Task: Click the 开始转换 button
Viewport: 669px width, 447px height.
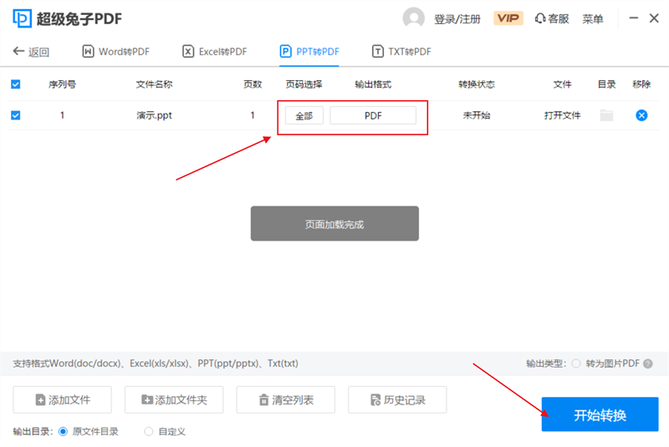Action: [x=600, y=414]
